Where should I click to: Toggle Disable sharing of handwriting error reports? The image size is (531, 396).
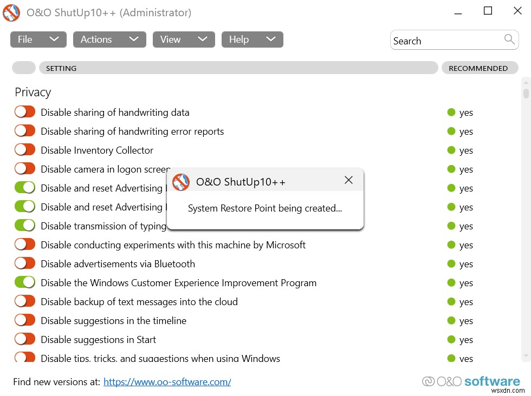click(x=25, y=131)
